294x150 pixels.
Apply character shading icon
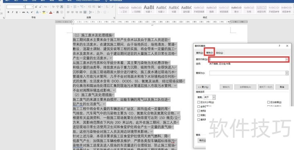pyautogui.click(x=57, y=12)
